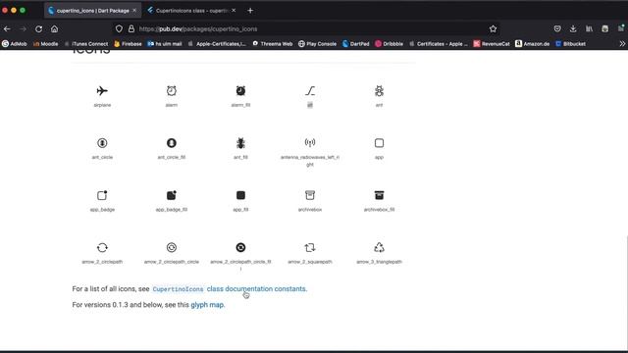Open the downloads panel

pyautogui.click(x=573, y=28)
